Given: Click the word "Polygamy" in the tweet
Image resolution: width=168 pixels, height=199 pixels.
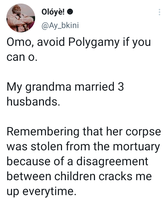Looking at the screenshot, I should [94, 43].
